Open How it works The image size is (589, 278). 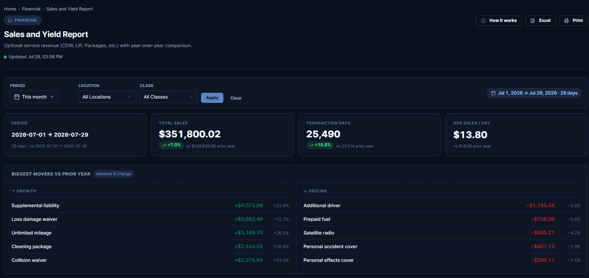tap(499, 20)
